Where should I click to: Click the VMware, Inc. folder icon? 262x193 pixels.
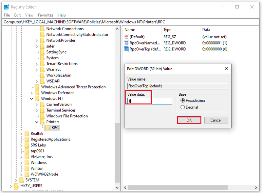coord(27,157)
